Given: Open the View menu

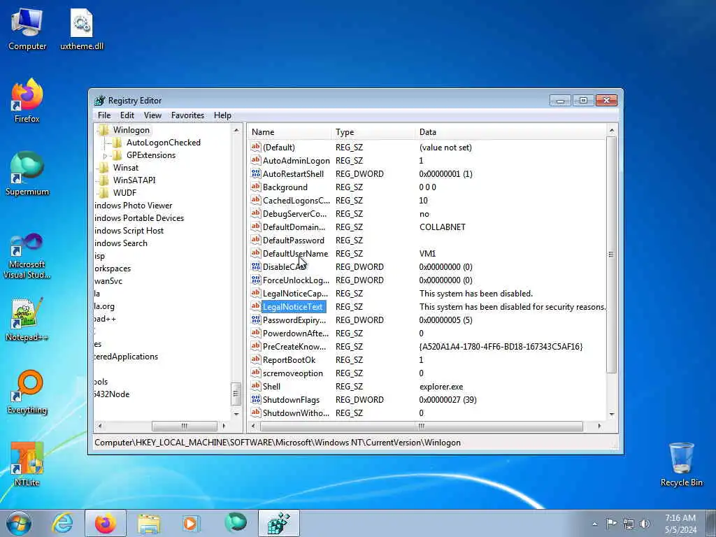Looking at the screenshot, I should [x=152, y=115].
